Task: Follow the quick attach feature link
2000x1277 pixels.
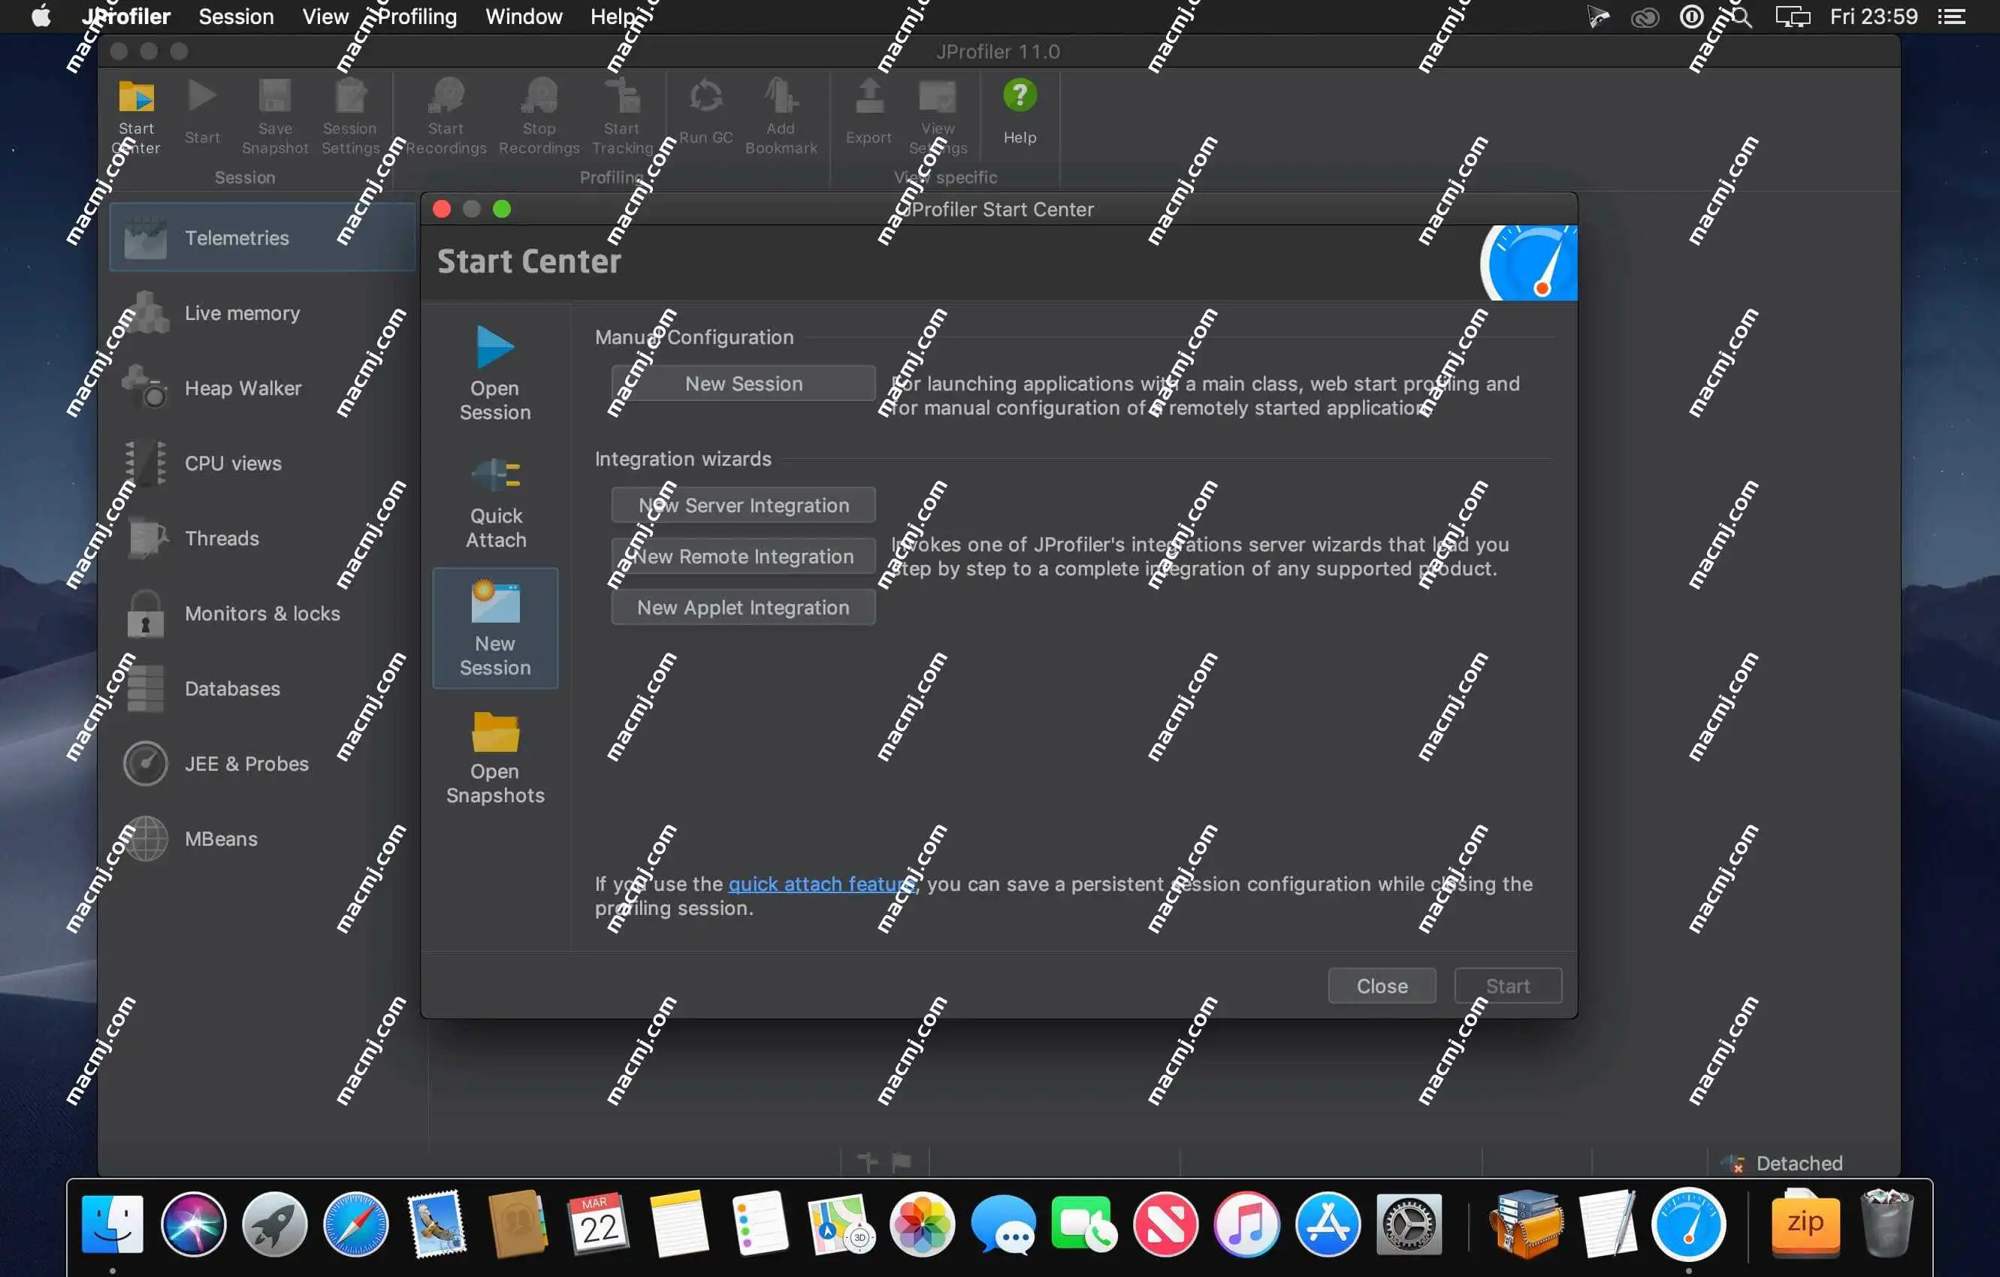Action: 820,884
